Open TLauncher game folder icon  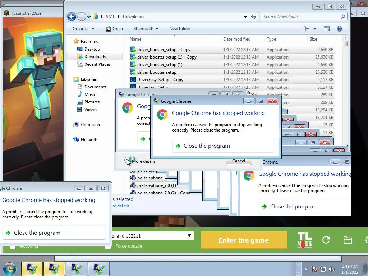(348, 240)
